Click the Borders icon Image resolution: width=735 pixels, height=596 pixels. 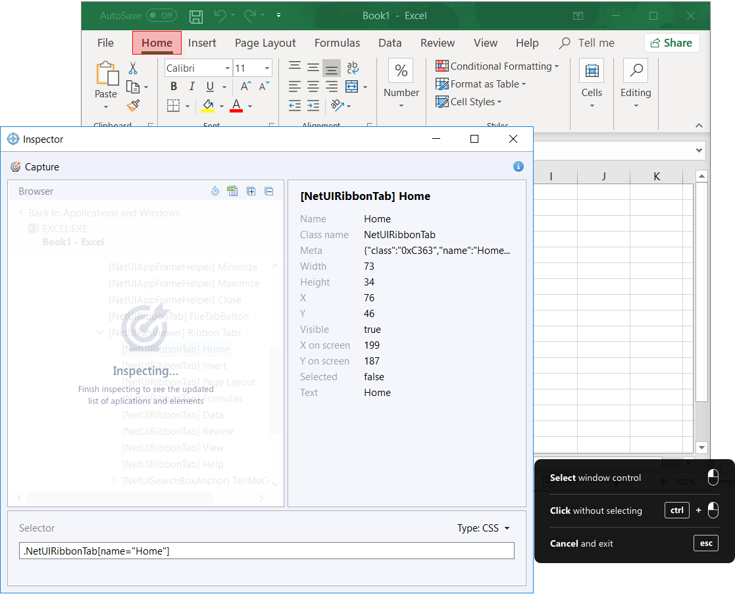click(174, 105)
